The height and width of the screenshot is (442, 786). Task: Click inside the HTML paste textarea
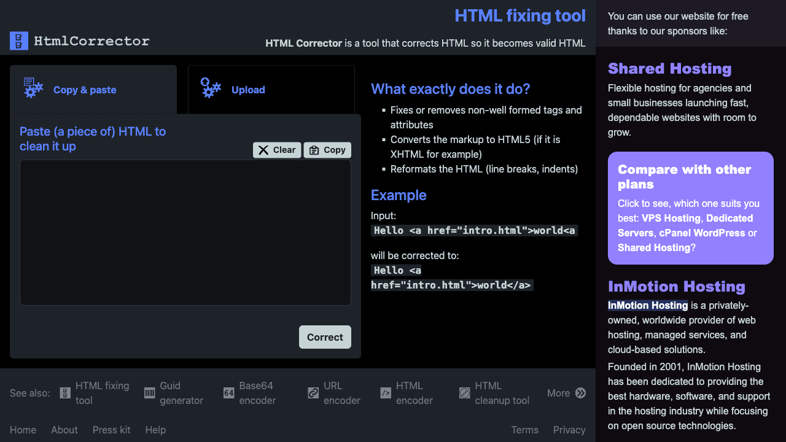tap(185, 232)
